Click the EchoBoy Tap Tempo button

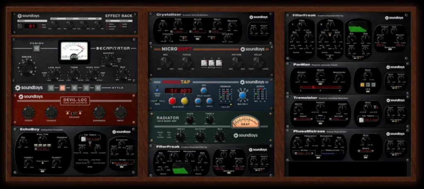pos(84,139)
